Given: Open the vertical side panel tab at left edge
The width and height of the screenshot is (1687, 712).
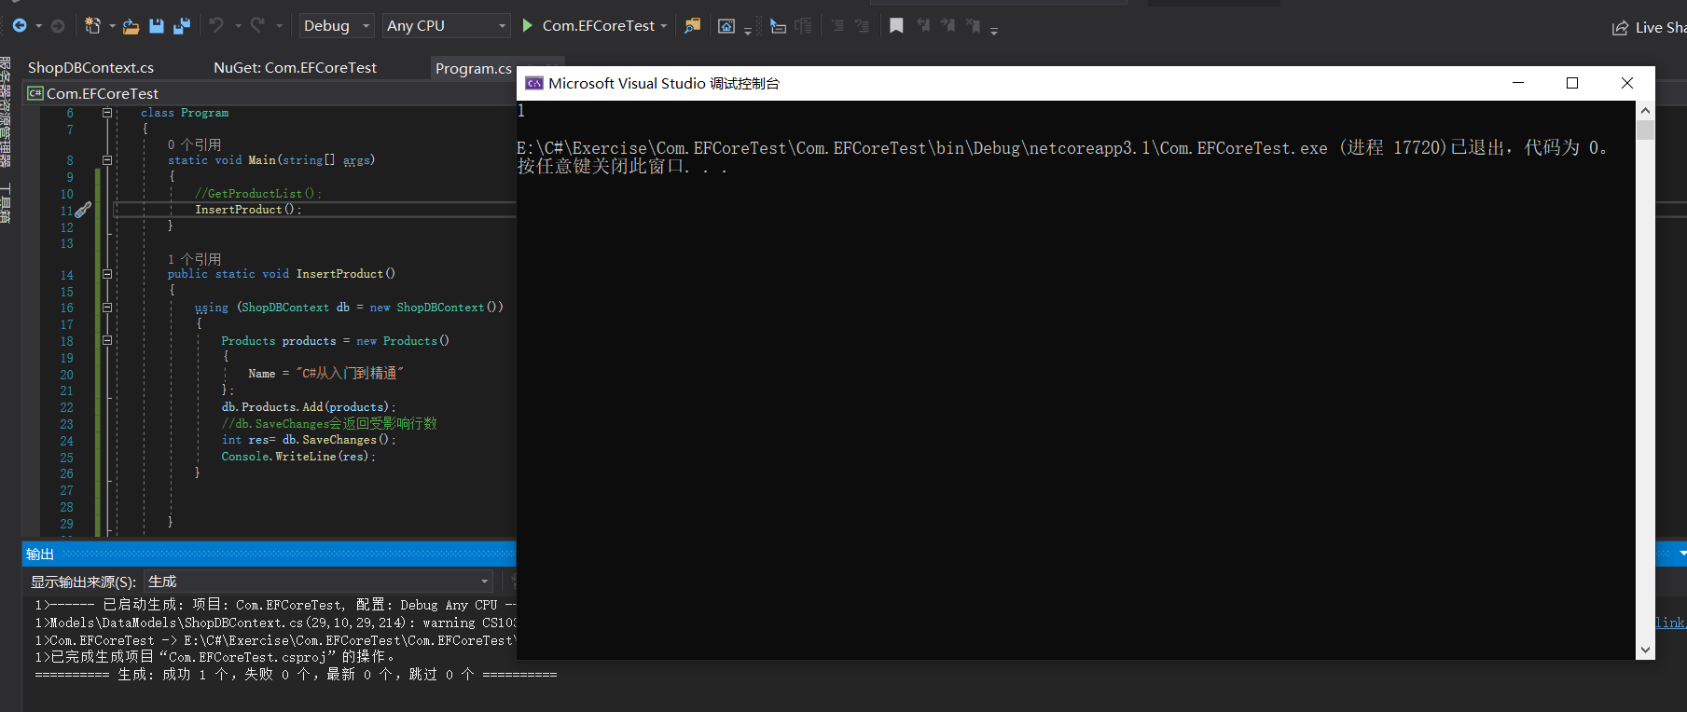Looking at the screenshot, I should pos(6,112).
